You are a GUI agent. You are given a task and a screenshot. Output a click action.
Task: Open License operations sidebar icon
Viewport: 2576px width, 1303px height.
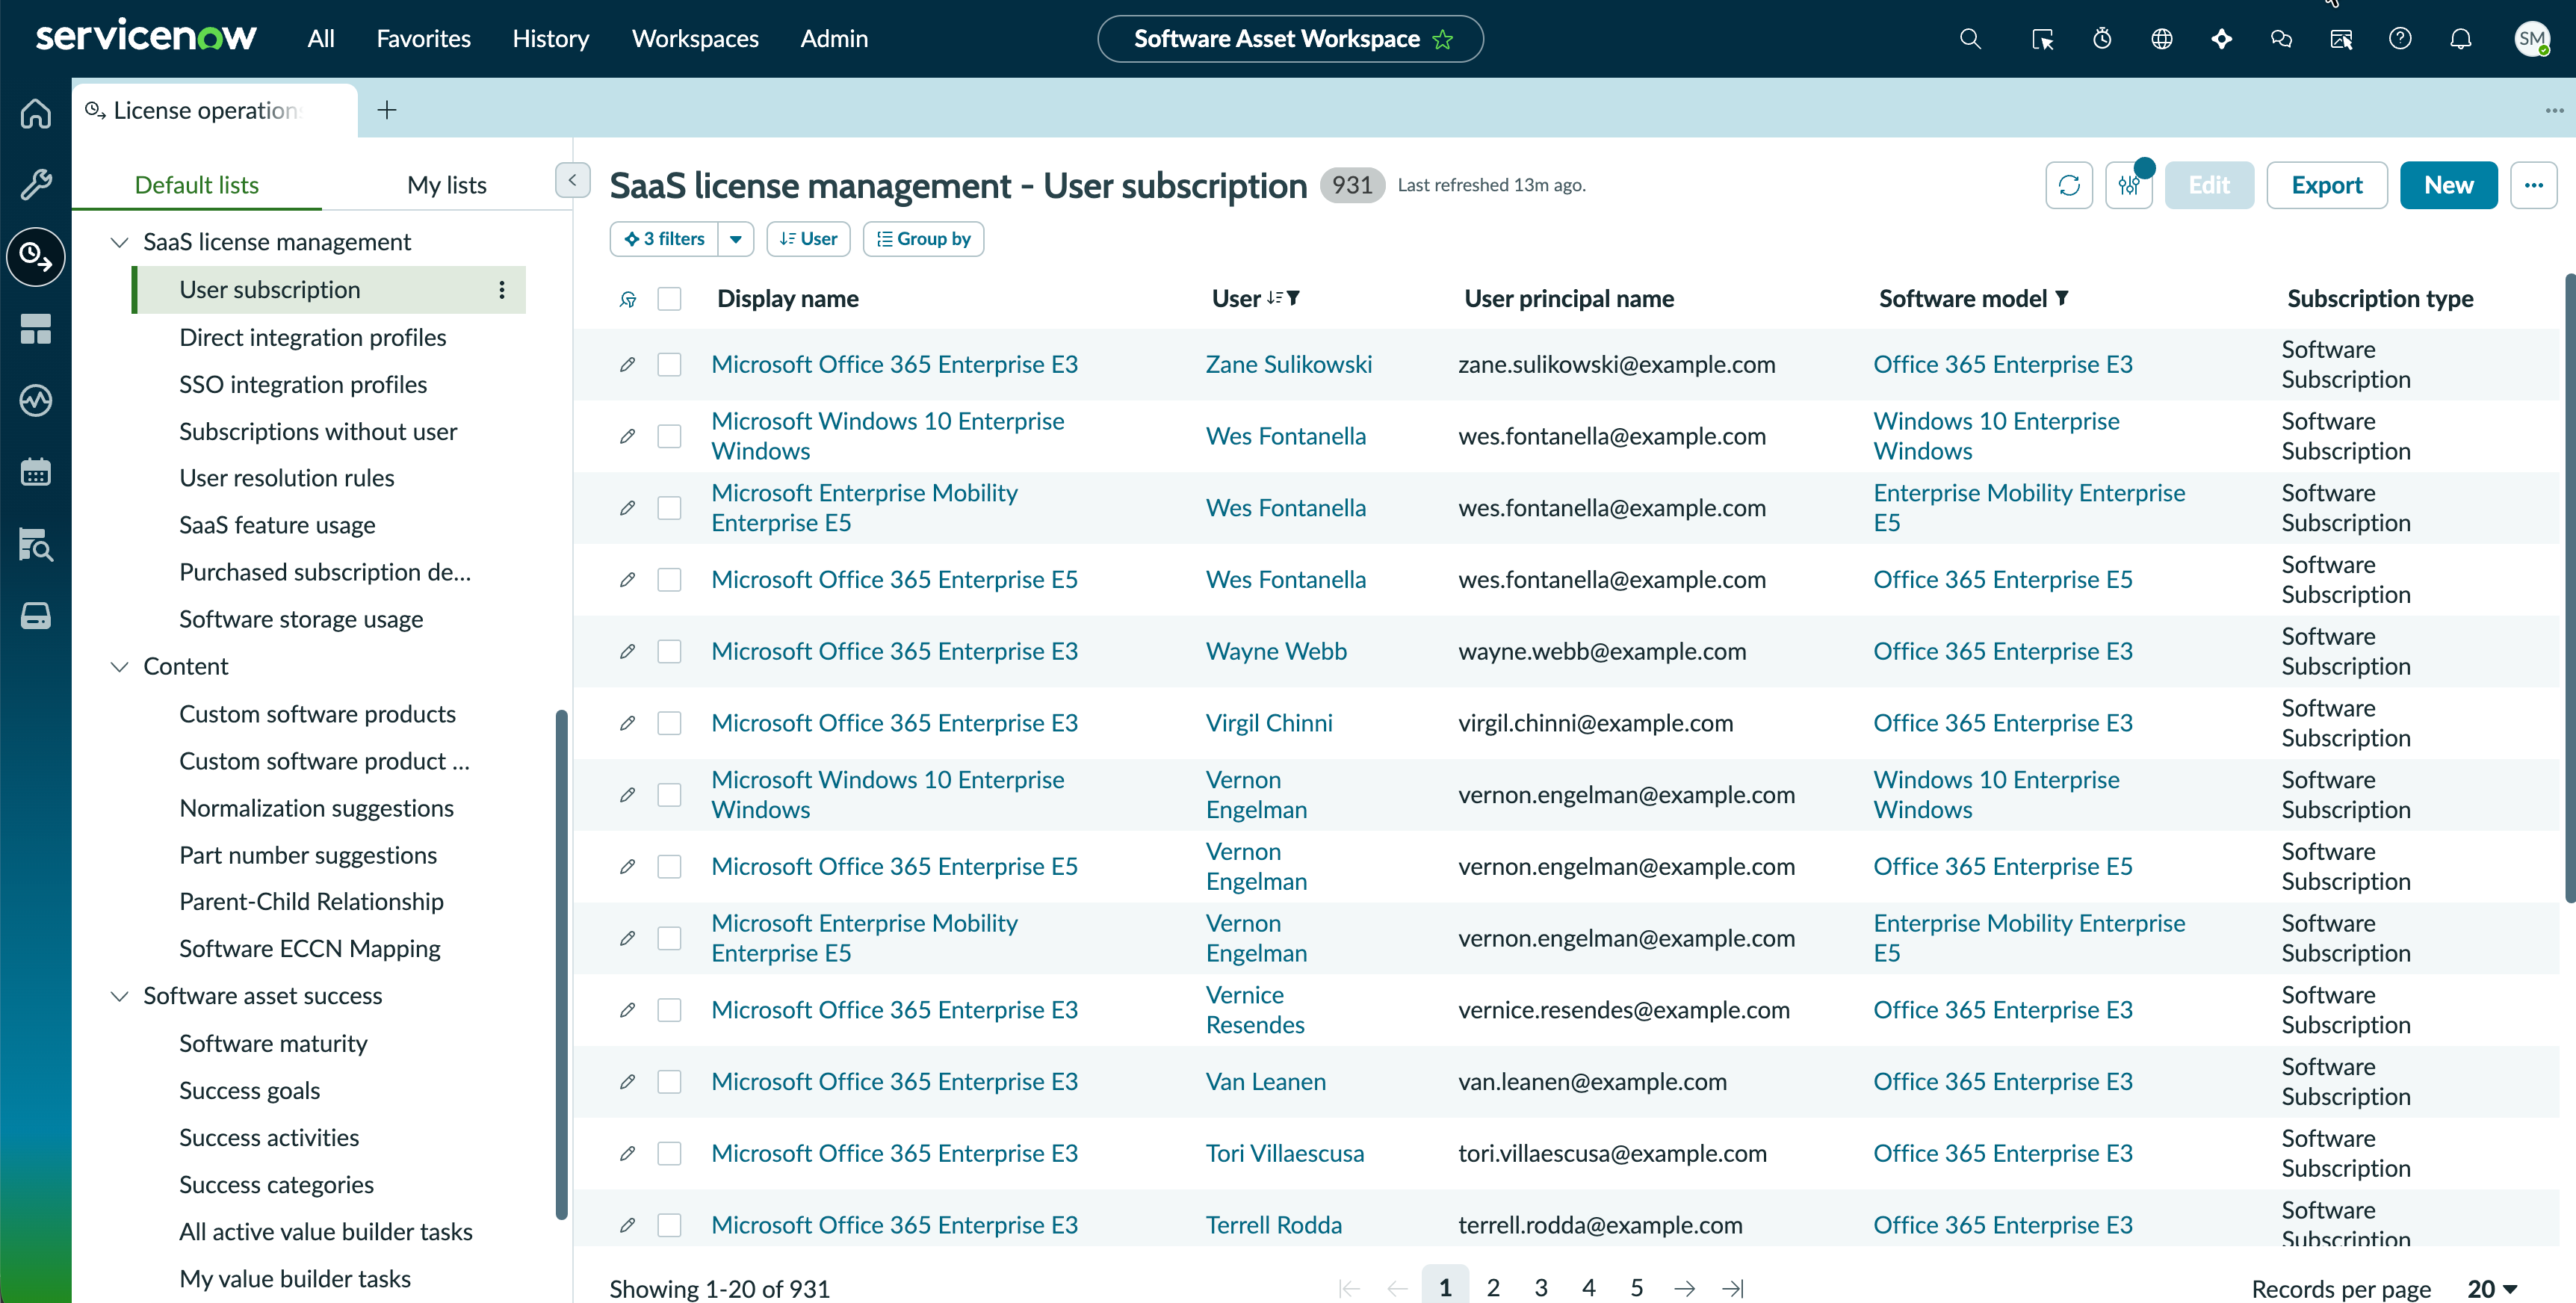pyautogui.click(x=36, y=257)
